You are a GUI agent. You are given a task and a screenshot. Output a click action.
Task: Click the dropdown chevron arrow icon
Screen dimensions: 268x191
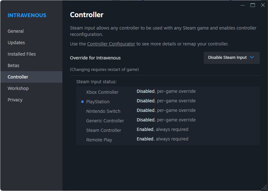pyautogui.click(x=252, y=58)
